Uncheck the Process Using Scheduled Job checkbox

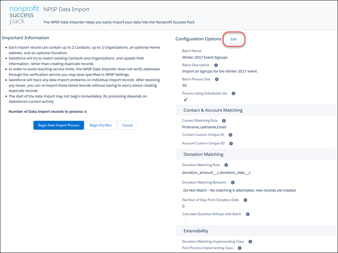(186, 100)
